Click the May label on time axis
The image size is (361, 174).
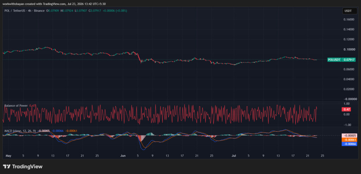[8, 156]
